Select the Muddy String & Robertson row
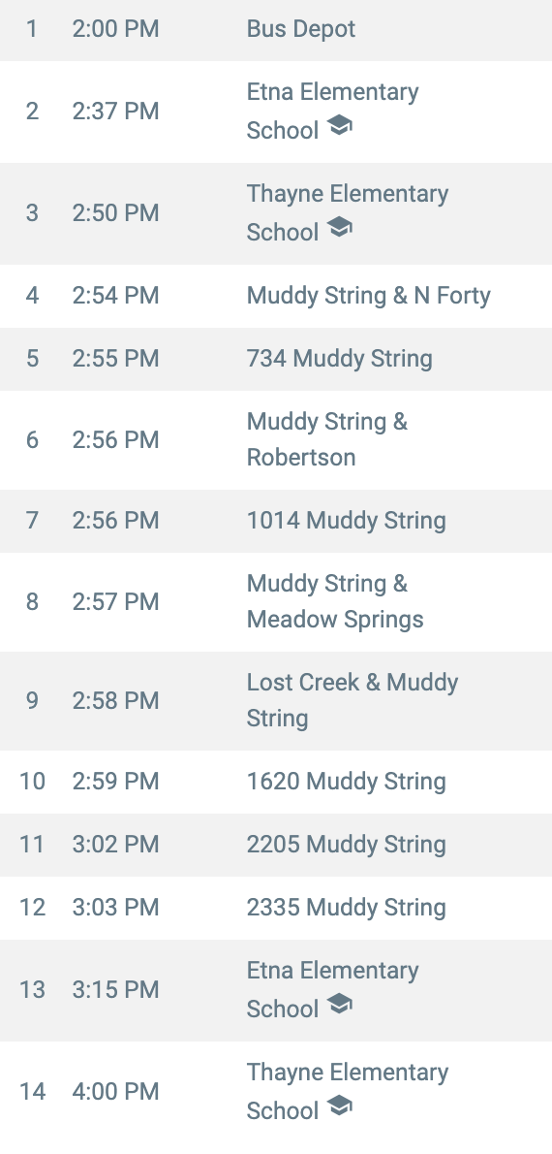Screen dimensions: 552x1154 point(276,440)
